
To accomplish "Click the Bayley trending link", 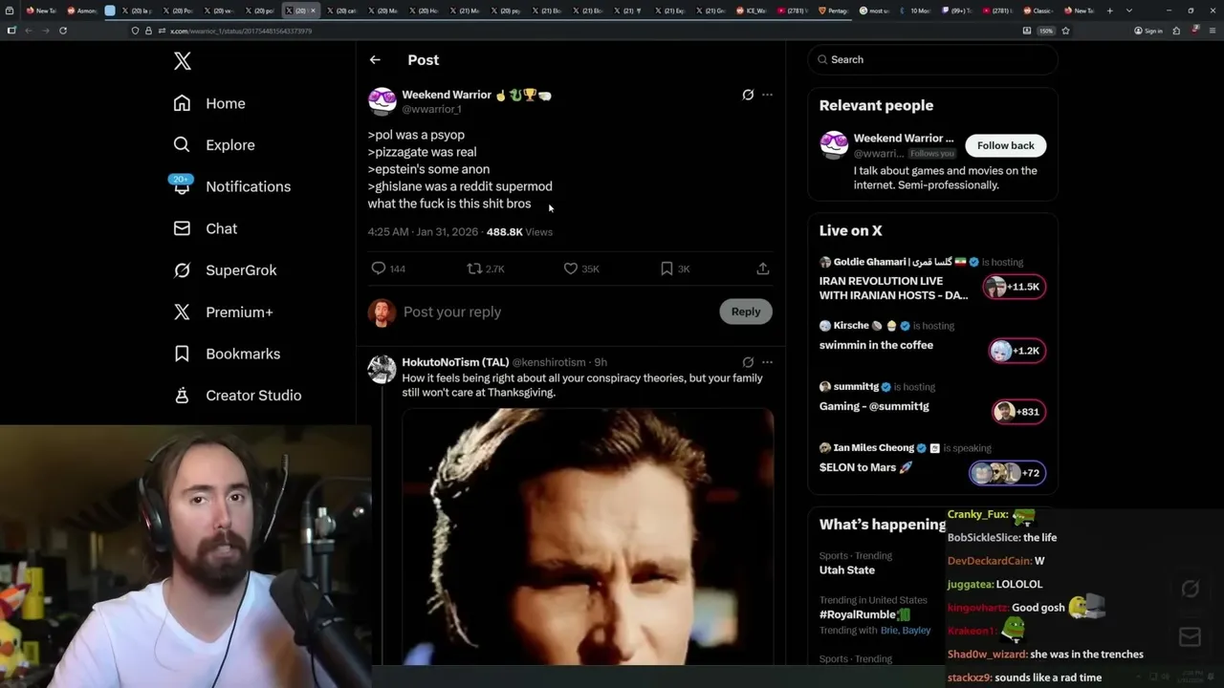I will [916, 631].
